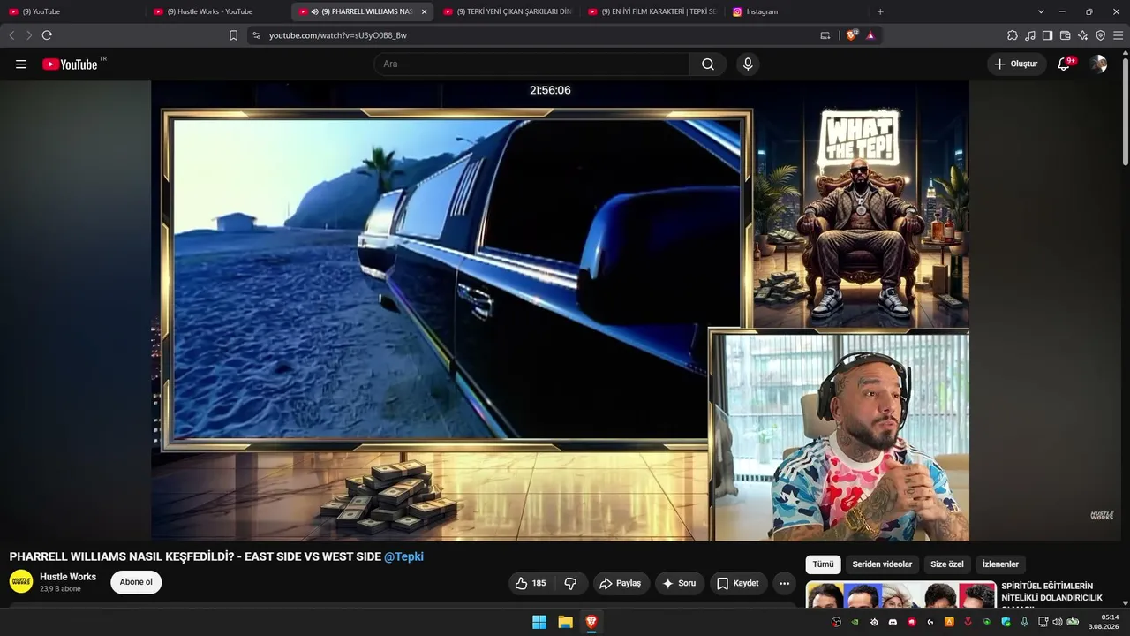The image size is (1130, 636).
Task: Switch to the first YouTube tab
Action: click(x=72, y=11)
